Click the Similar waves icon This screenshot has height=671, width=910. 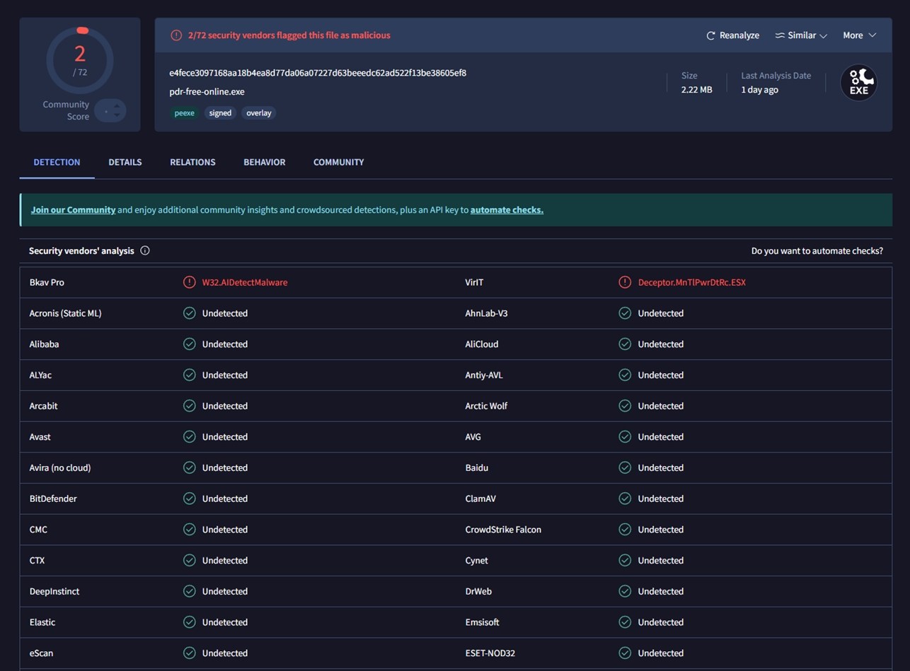pos(781,35)
